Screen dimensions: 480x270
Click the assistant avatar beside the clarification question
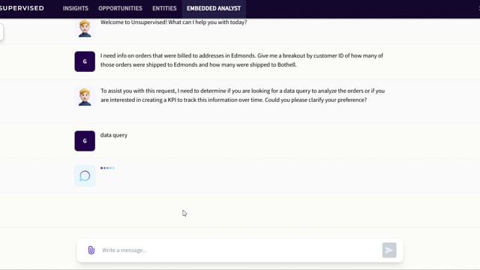point(85,97)
